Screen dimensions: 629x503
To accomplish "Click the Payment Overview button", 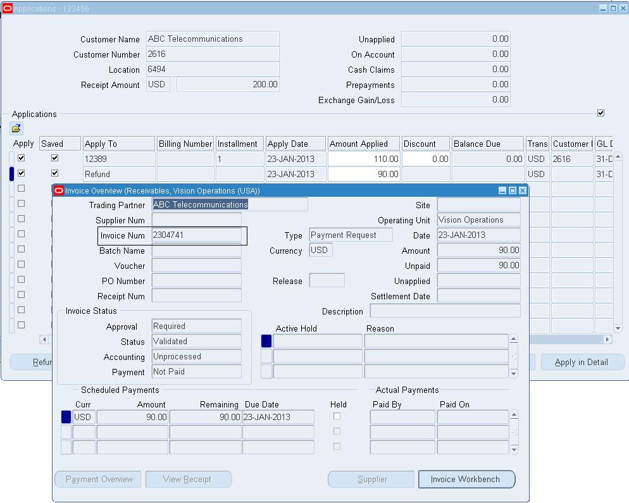I will pos(98,480).
